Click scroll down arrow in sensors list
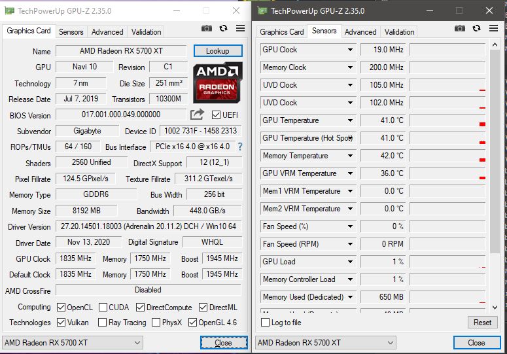This screenshot has width=507, height=354. [x=495, y=307]
